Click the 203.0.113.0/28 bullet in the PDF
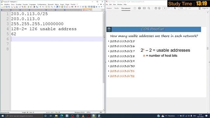This screenshot has width=210, height=118. (x=122, y=56)
